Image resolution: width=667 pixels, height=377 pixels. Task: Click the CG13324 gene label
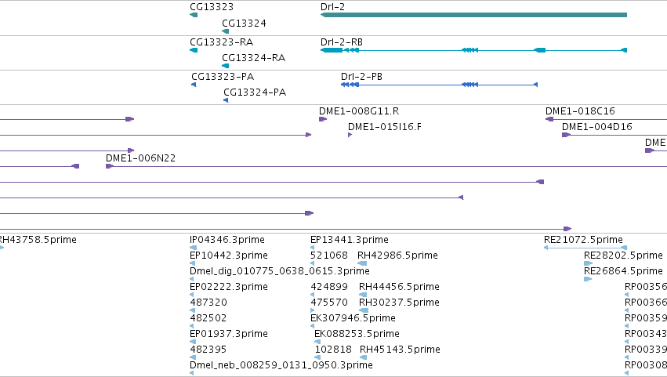point(245,24)
